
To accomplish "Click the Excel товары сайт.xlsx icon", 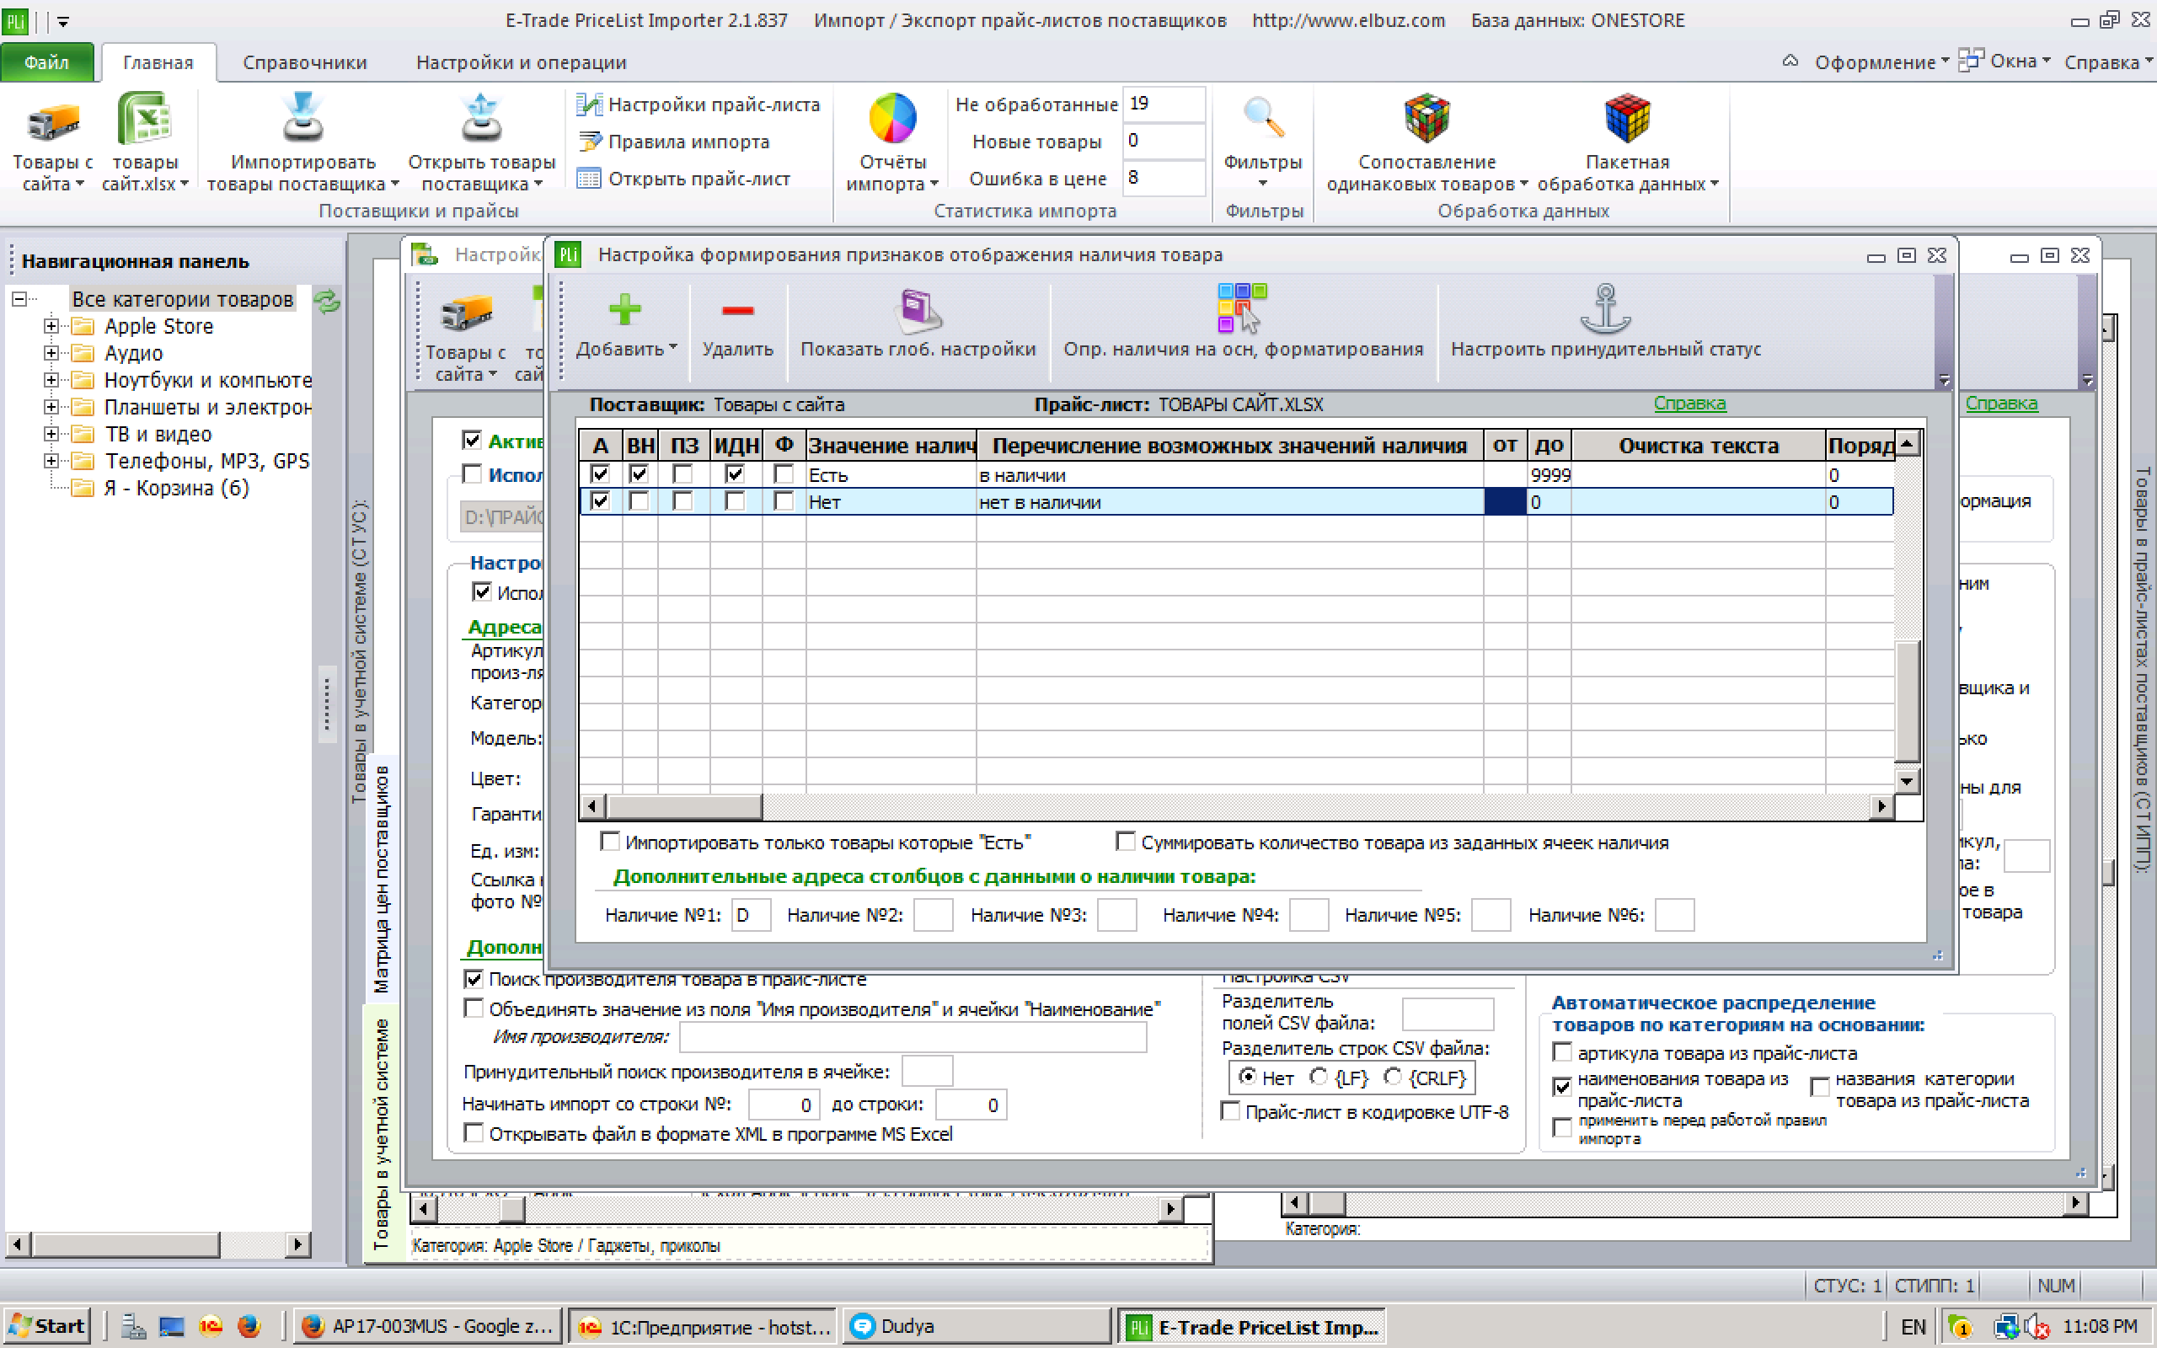I will point(143,120).
